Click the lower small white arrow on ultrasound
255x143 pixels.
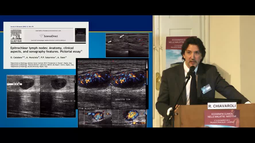pos(110,42)
